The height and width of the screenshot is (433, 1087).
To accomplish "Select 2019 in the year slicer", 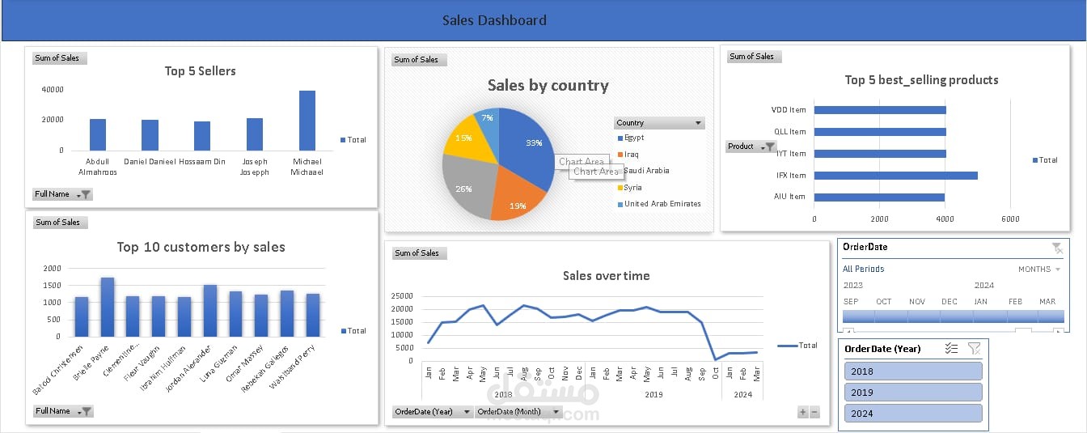I will [x=913, y=393].
